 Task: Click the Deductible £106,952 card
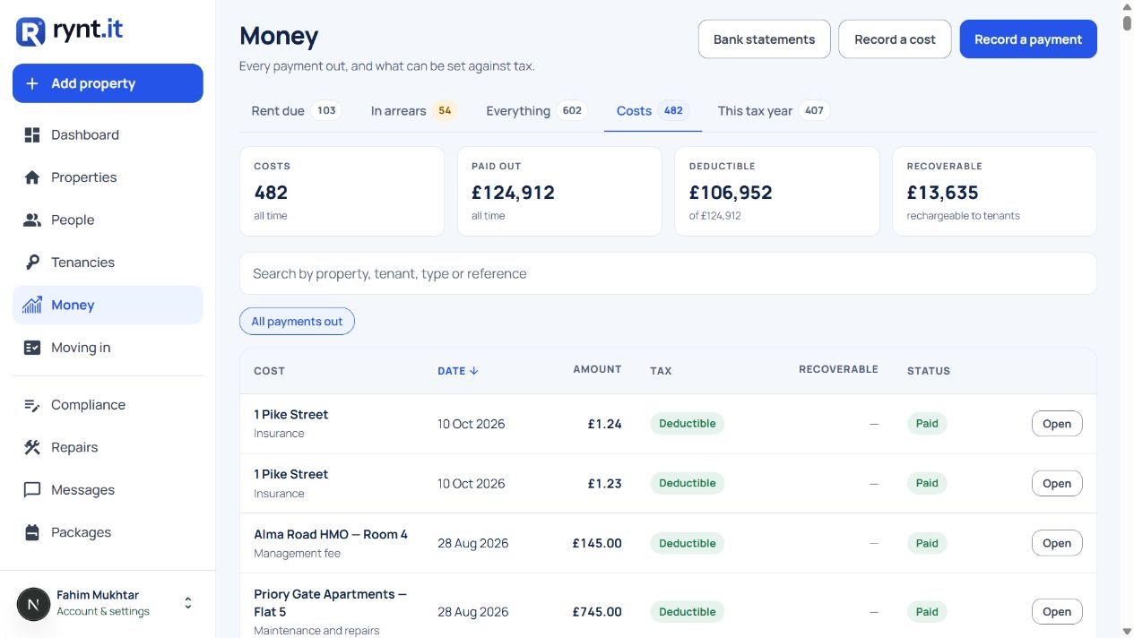777,192
